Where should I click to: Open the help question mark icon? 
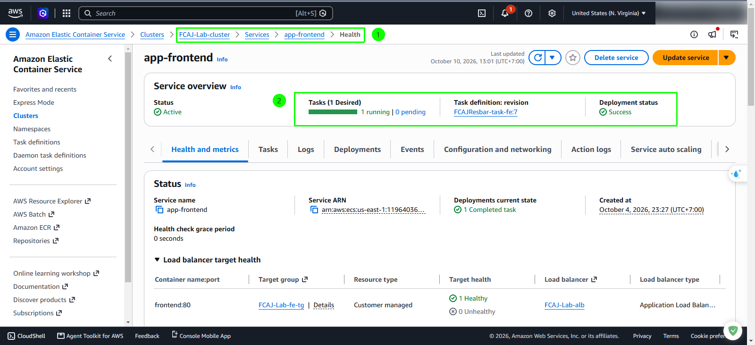528,13
